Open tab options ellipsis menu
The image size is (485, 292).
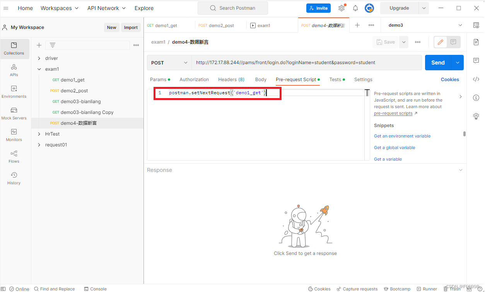click(x=371, y=25)
